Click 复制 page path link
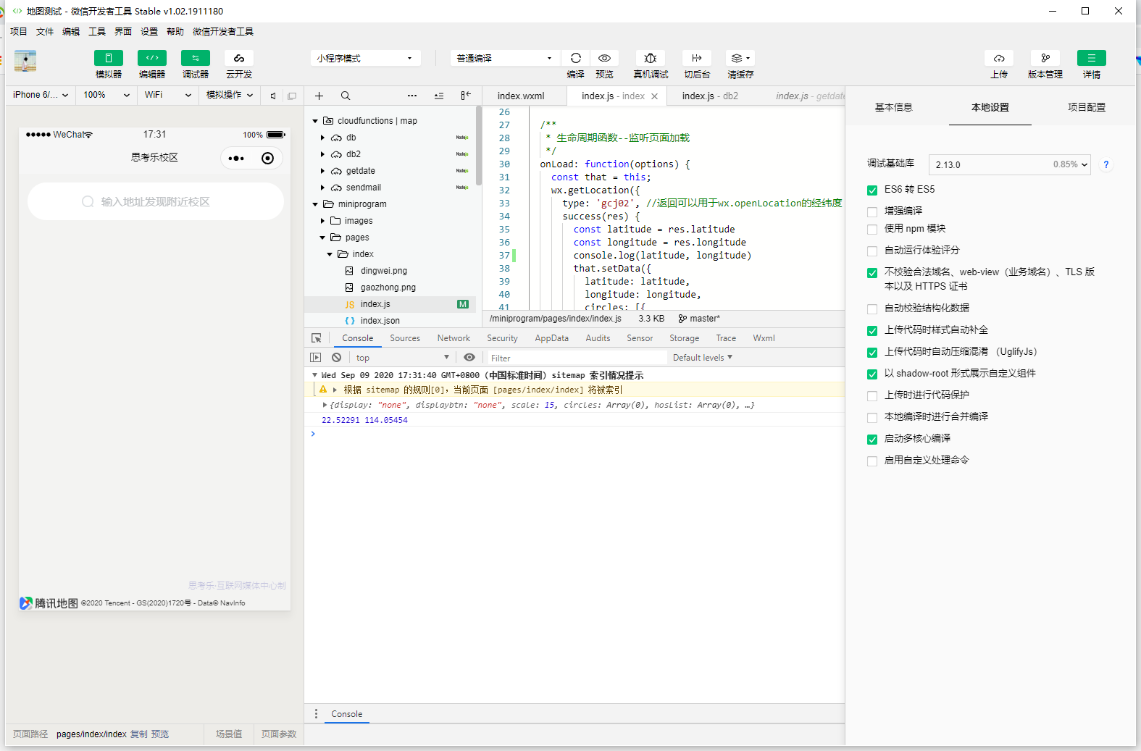 tap(138, 734)
